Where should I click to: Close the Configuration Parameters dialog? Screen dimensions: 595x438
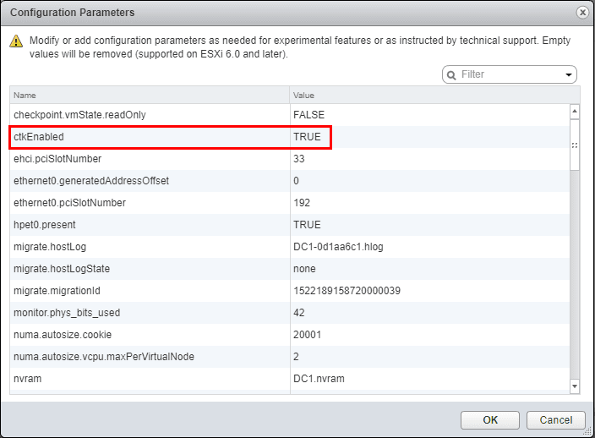pos(582,13)
